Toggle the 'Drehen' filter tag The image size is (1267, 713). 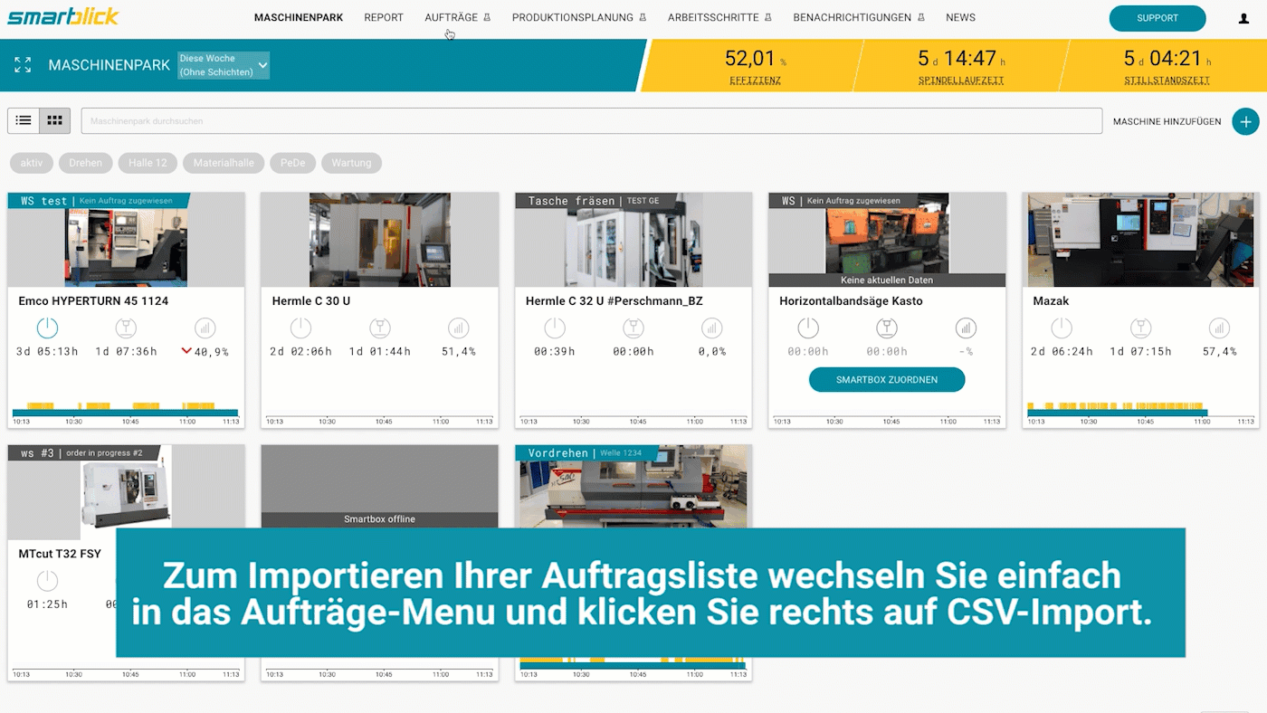(86, 163)
